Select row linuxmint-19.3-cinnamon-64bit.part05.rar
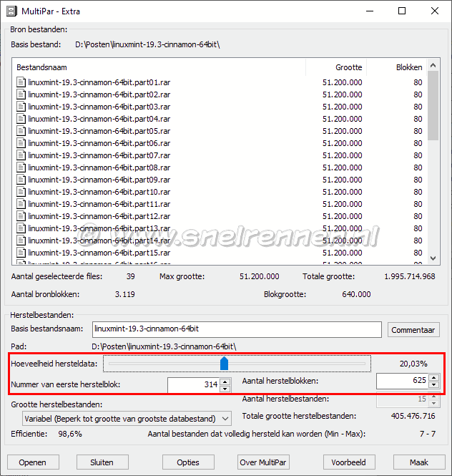The width and height of the screenshot is (452, 476). [220, 131]
